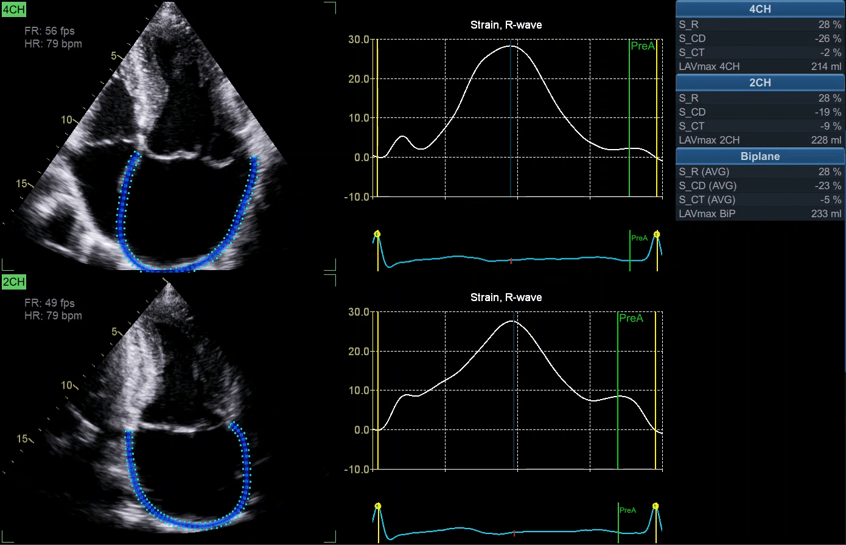Image resolution: width=846 pixels, height=545 pixels.
Task: Collapse the 2CH results panel header
Action: [760, 83]
